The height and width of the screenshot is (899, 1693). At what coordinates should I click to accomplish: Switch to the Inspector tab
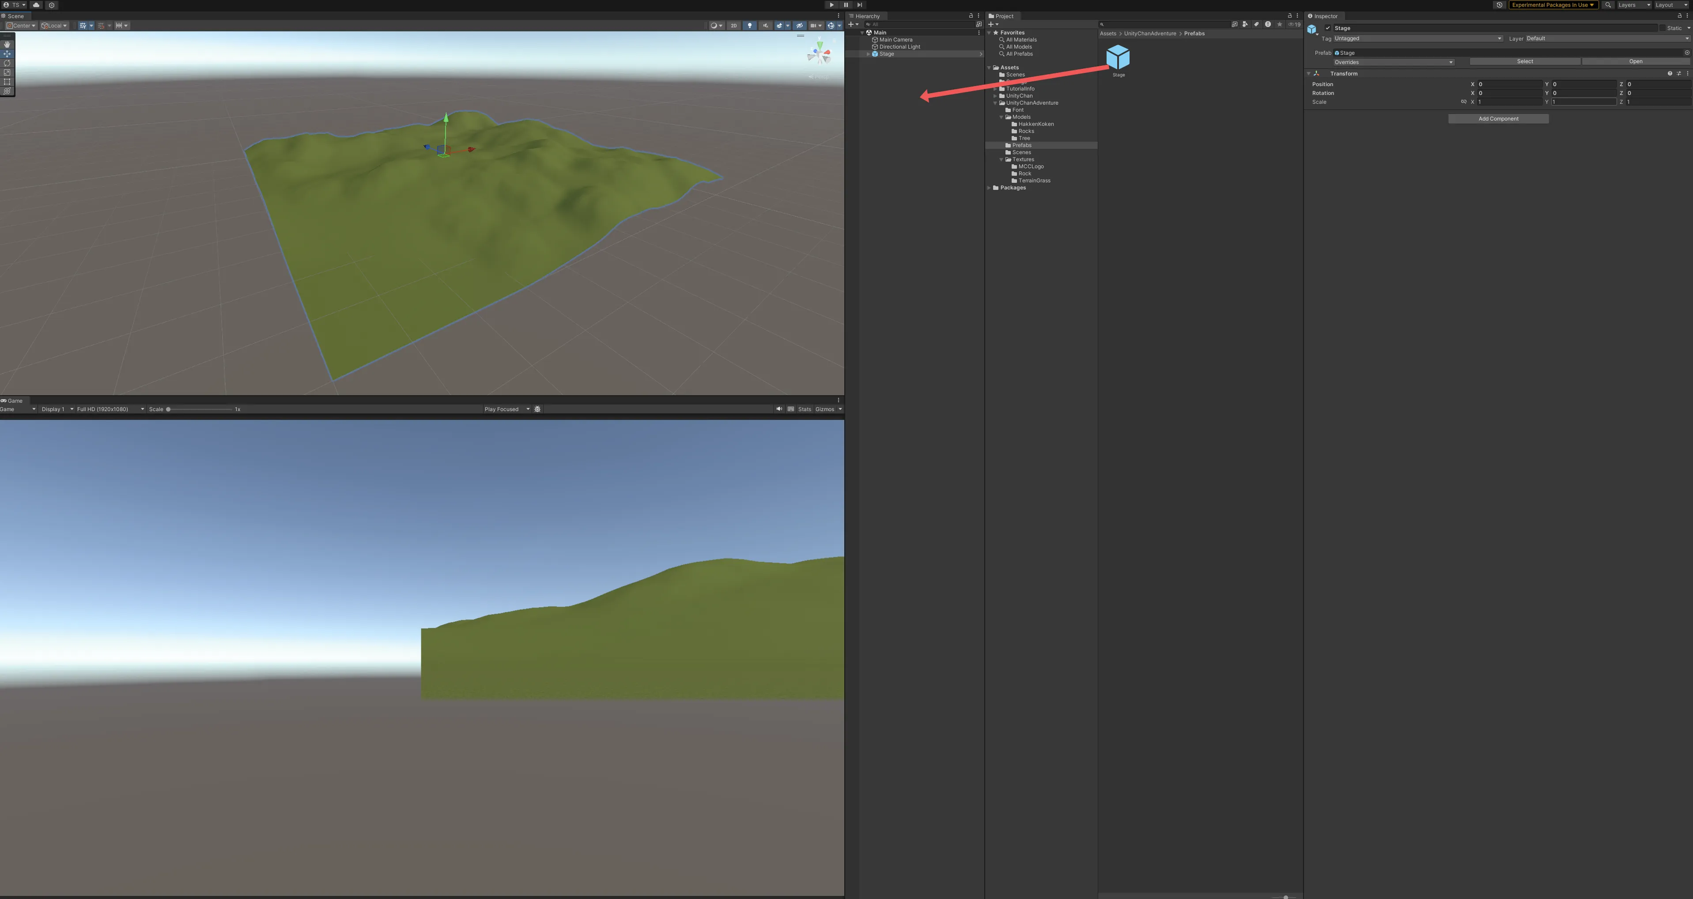tap(1325, 16)
